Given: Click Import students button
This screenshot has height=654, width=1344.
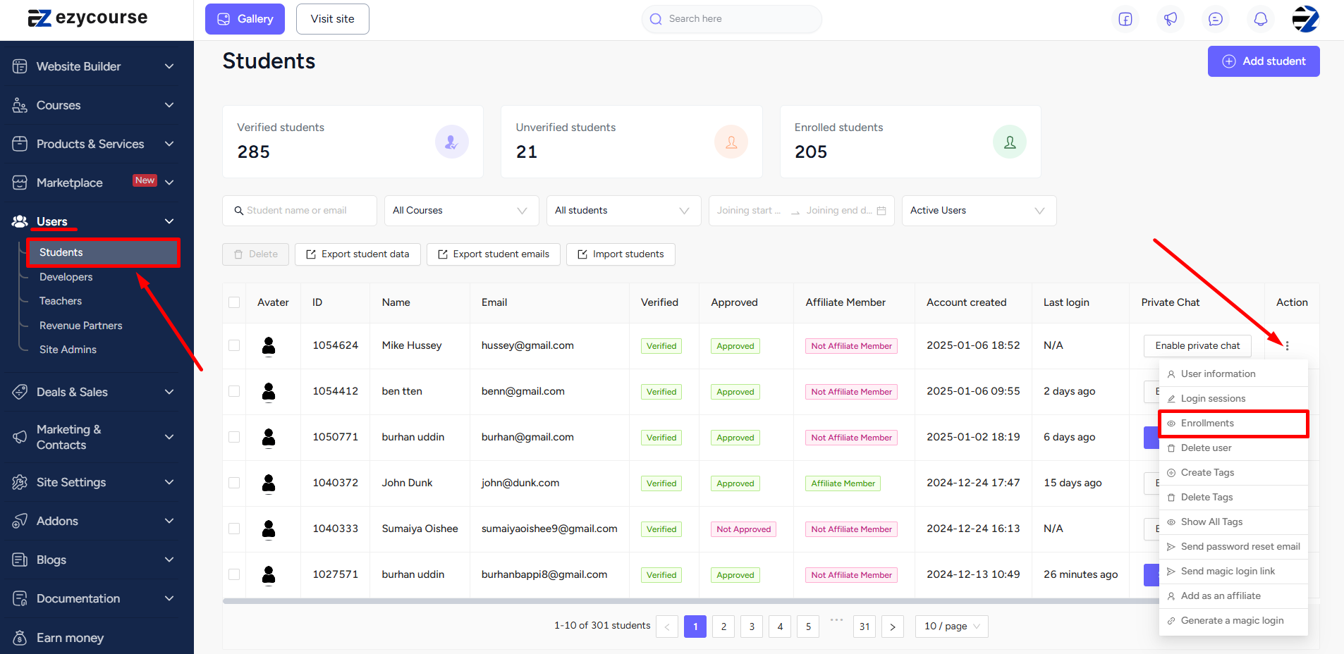Looking at the screenshot, I should (x=621, y=254).
